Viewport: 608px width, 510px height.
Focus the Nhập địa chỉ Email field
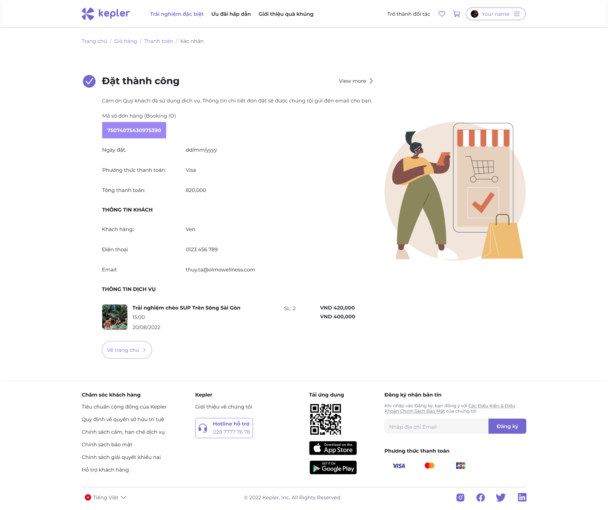436,426
